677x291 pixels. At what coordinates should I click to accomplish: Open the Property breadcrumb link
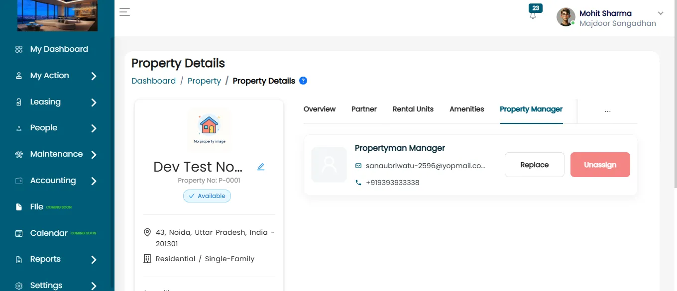click(204, 81)
